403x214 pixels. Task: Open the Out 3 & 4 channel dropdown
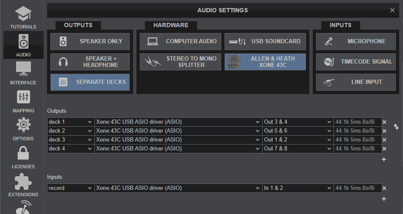[298, 122]
